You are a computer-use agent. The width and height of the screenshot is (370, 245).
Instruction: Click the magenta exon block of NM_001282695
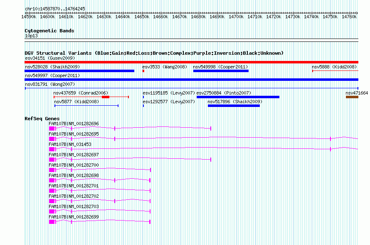(x=52, y=139)
